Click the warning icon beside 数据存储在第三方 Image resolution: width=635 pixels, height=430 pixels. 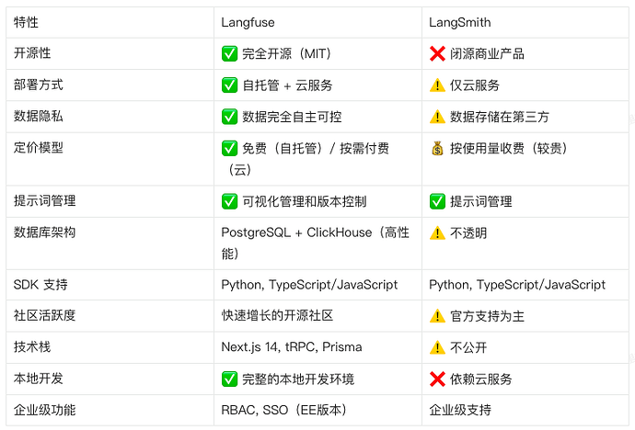point(437,116)
